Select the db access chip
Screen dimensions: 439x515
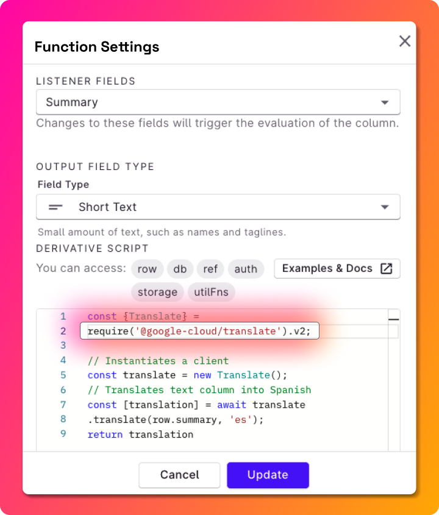[180, 269]
